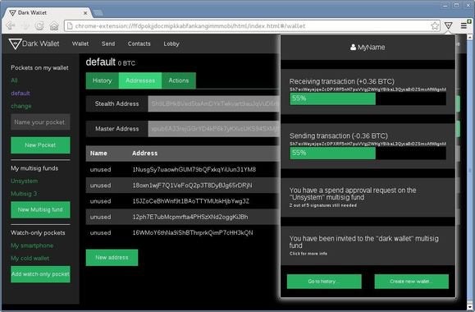The image size is (475, 312).
Task: Click Add watch-only pocket button
Action: (40, 274)
